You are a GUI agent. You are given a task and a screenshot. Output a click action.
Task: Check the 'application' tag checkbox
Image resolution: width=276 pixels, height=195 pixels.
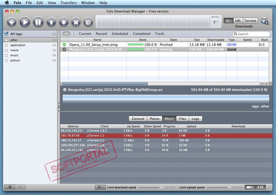(7, 45)
